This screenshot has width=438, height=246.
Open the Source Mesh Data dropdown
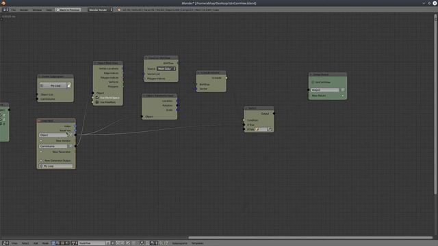click(166, 68)
